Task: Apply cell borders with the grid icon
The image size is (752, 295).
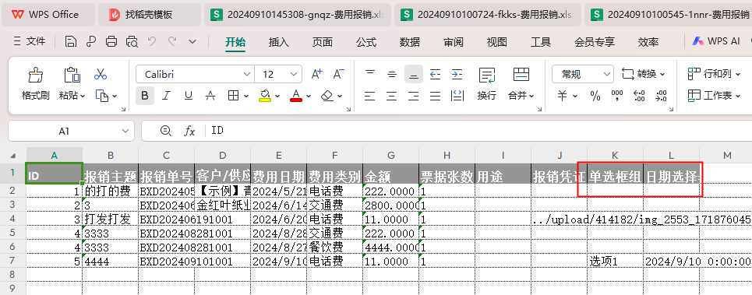Action: 234,96
